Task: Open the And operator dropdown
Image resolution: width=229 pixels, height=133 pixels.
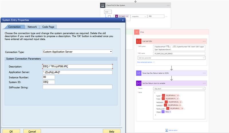Action: point(108,12)
